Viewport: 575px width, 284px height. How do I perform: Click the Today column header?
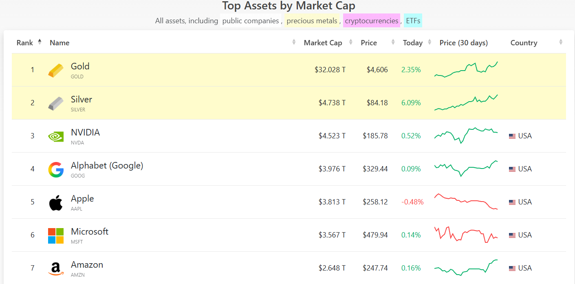(x=412, y=42)
